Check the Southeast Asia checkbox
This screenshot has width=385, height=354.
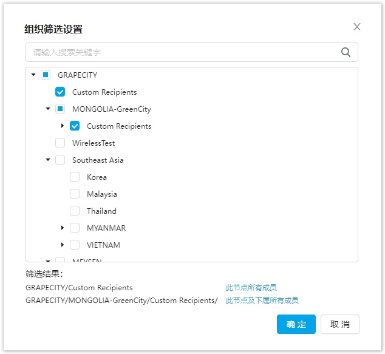click(x=60, y=160)
